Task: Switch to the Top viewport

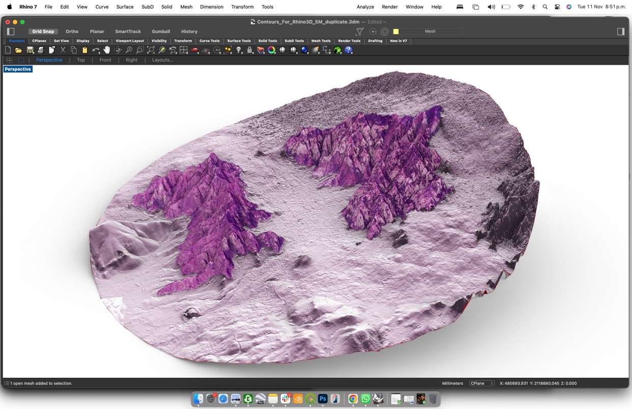Action: (81, 60)
